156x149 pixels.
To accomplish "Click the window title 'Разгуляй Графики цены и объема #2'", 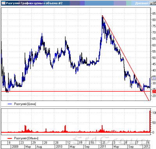I will [x=34, y=3].
